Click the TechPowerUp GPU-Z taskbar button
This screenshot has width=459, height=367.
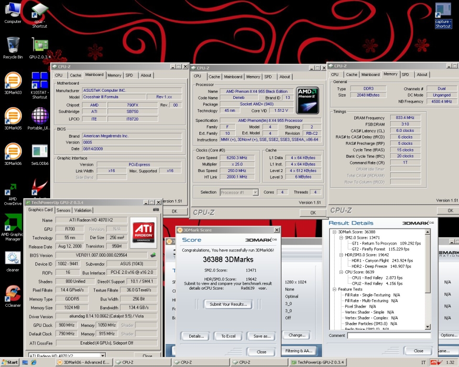click(x=318, y=362)
